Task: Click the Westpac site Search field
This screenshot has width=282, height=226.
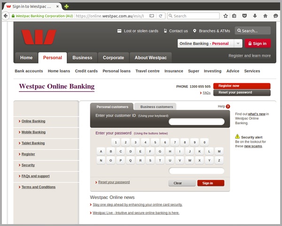Action: coord(253,31)
